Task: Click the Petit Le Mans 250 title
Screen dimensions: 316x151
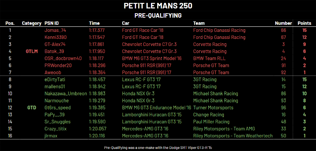Action: coord(158,6)
